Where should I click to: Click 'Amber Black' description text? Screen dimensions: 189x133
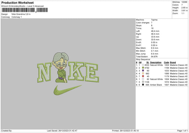click(156, 85)
